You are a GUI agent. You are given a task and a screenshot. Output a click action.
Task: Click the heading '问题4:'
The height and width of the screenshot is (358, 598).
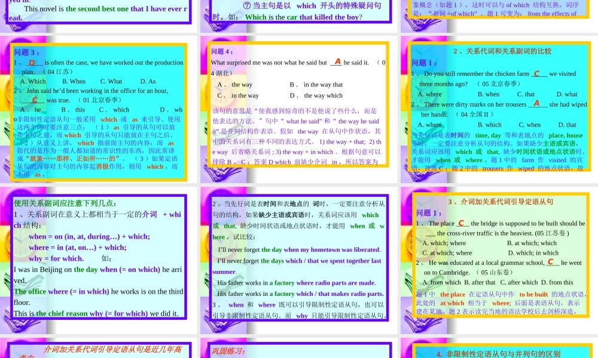tap(222, 52)
